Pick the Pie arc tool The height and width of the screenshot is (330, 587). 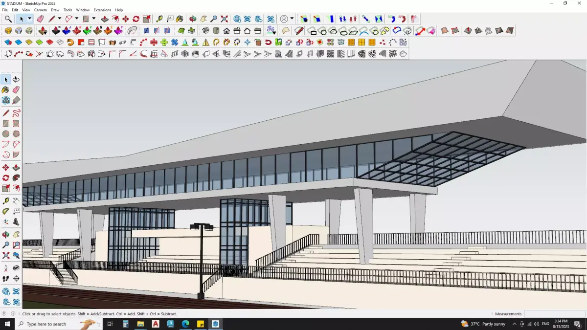[16, 154]
